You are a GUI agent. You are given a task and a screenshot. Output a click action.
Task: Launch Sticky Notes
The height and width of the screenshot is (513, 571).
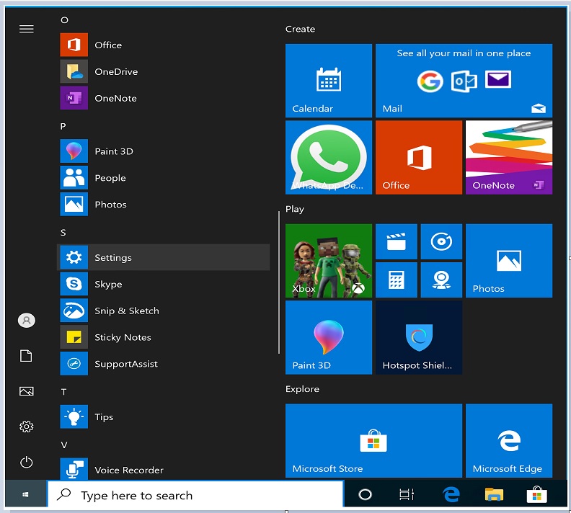[x=163, y=337]
